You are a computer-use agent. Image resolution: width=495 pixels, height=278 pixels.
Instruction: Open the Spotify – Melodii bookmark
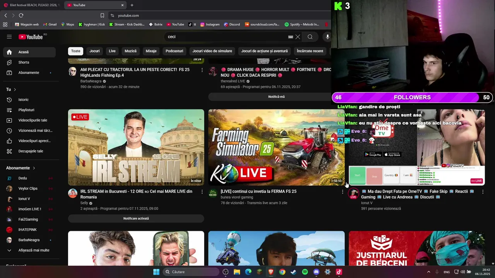pyautogui.click(x=302, y=24)
